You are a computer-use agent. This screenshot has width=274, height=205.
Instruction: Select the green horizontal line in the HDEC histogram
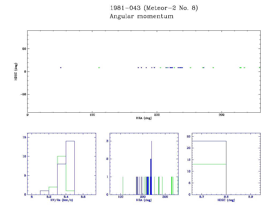point(209,164)
